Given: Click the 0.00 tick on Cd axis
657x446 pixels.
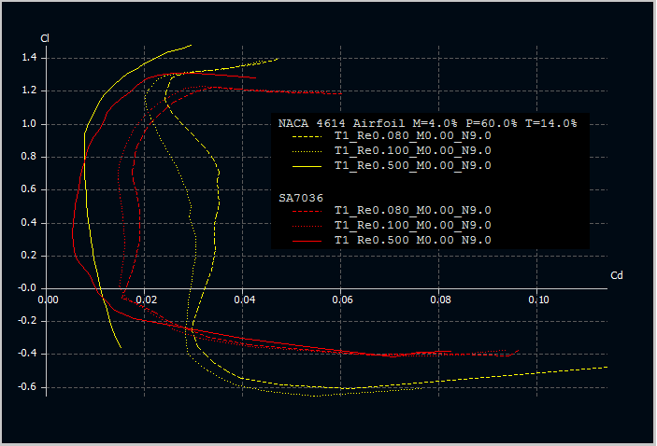Looking at the screenshot, I should pyautogui.click(x=49, y=300).
